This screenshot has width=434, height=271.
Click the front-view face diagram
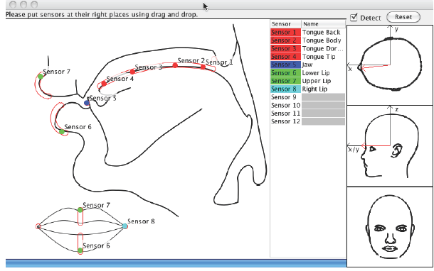(x=390, y=227)
